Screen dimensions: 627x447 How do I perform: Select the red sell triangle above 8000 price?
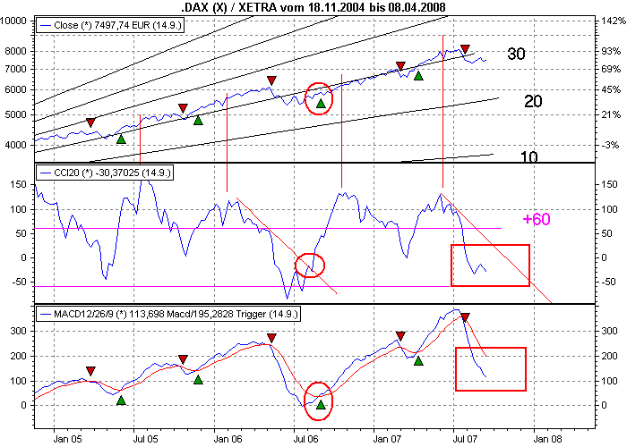coord(465,49)
